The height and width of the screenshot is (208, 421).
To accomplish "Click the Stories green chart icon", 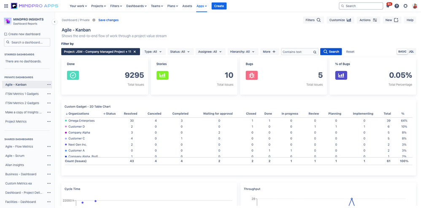I will (x=162, y=75).
